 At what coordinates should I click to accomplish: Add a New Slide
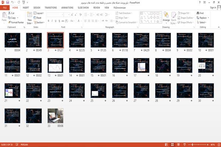pos(29,18)
